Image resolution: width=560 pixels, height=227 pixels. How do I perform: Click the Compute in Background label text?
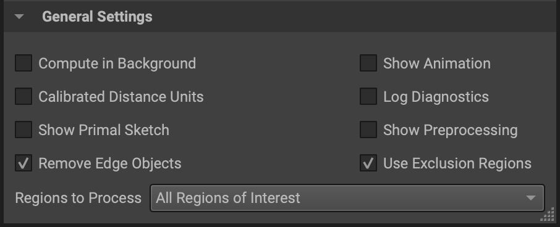[117, 64]
